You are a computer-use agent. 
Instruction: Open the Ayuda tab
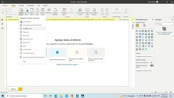45,5
